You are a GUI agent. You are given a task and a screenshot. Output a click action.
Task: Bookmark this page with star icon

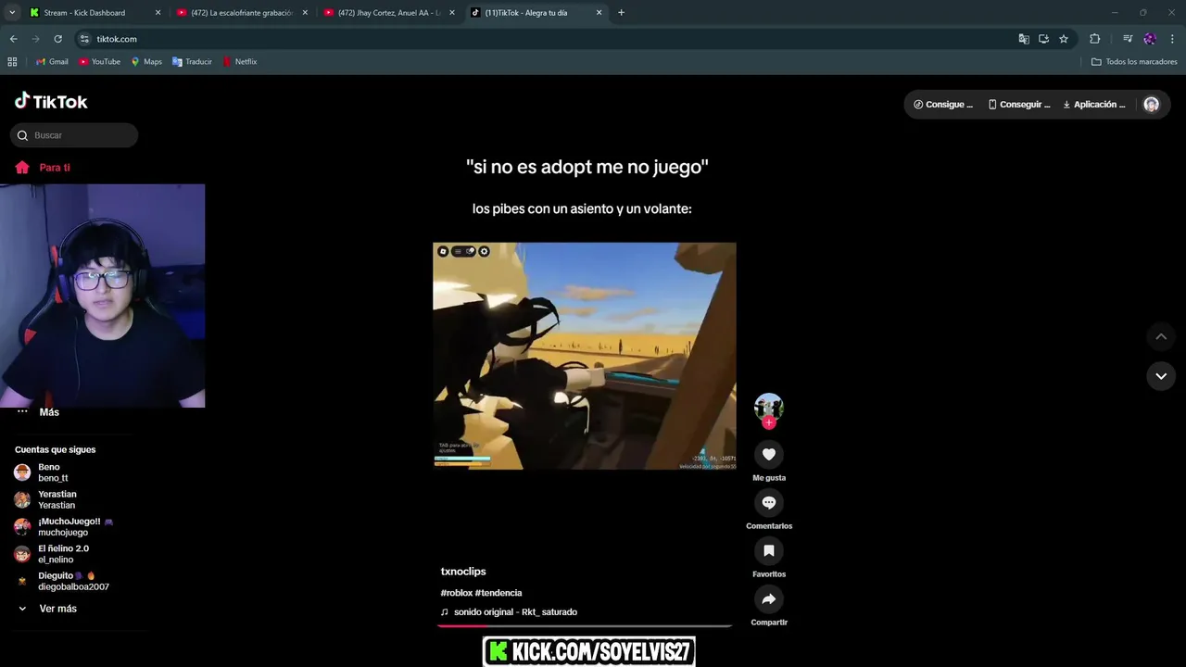[x=1064, y=39]
